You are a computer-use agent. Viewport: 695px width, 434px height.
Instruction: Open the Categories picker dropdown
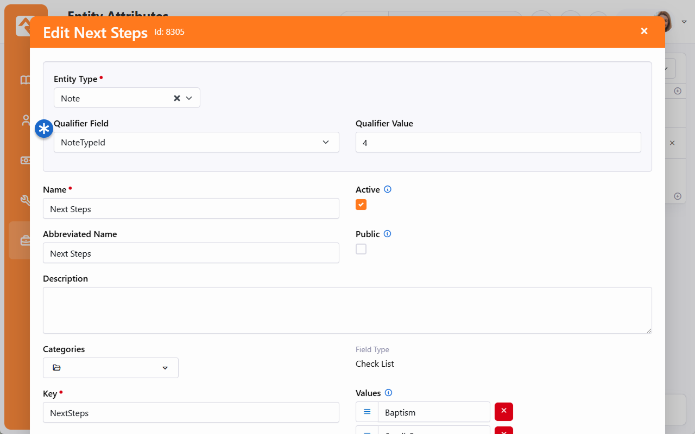tap(165, 368)
